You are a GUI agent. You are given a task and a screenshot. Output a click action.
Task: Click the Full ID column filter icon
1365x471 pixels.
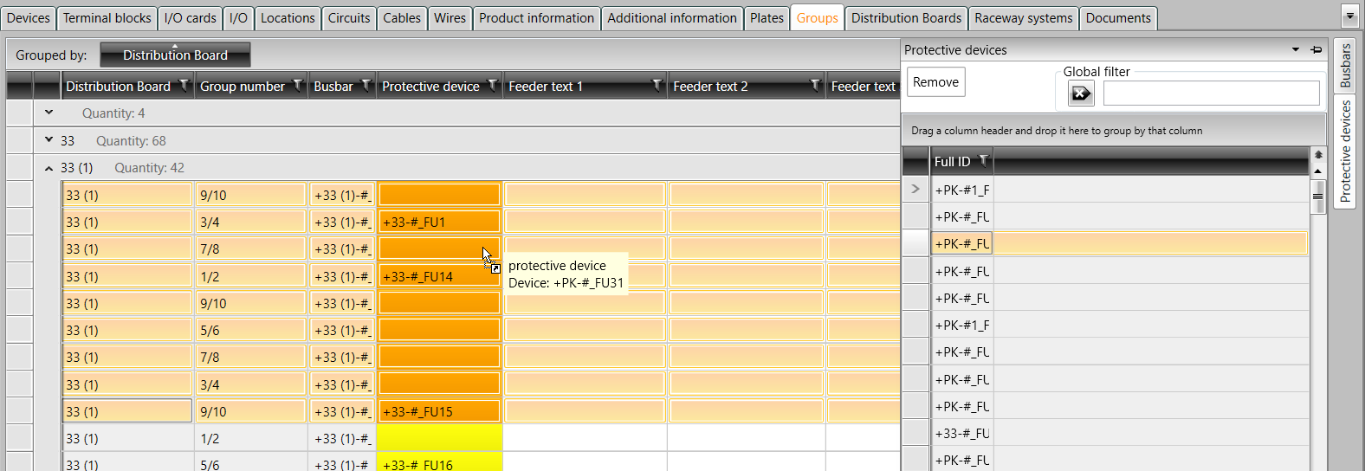click(983, 160)
